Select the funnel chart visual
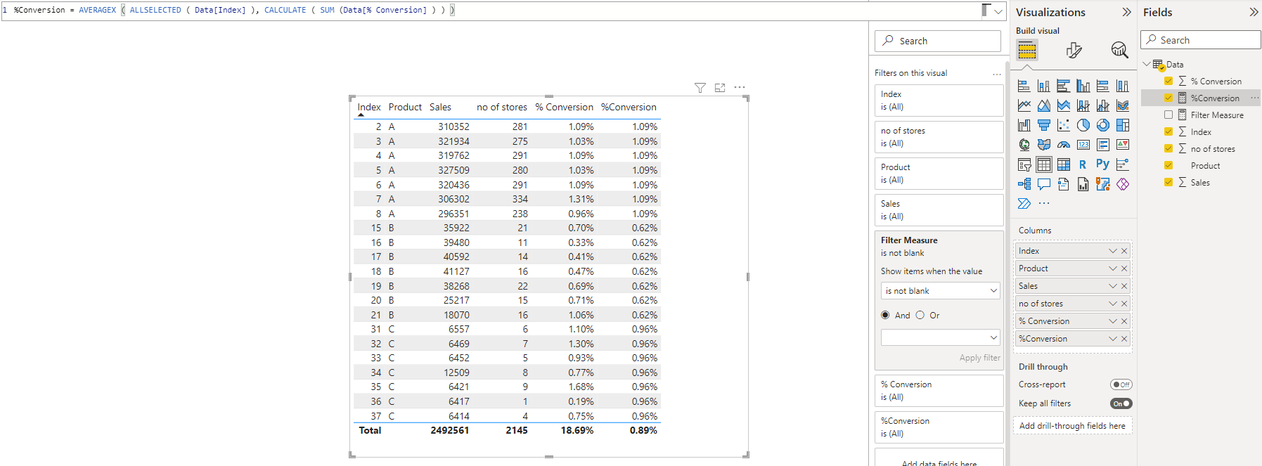The image size is (1262, 466). click(x=1044, y=125)
